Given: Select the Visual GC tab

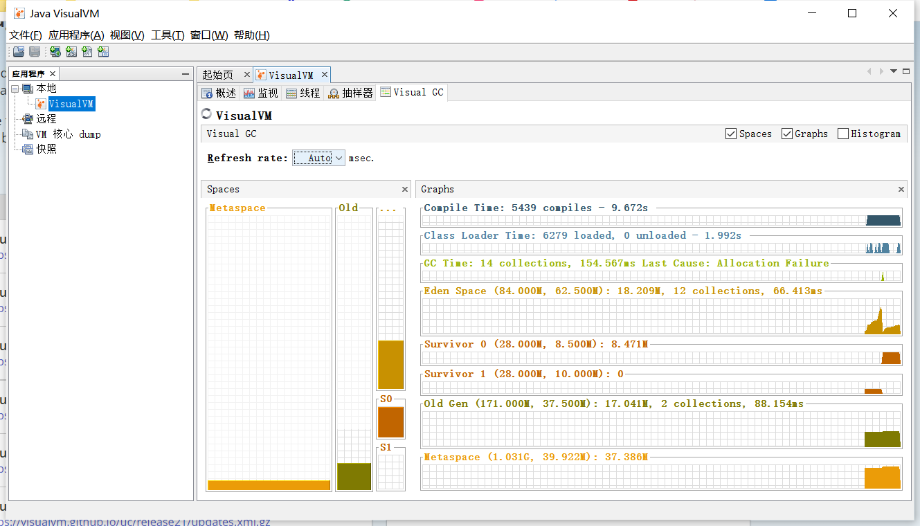Looking at the screenshot, I should coord(412,92).
